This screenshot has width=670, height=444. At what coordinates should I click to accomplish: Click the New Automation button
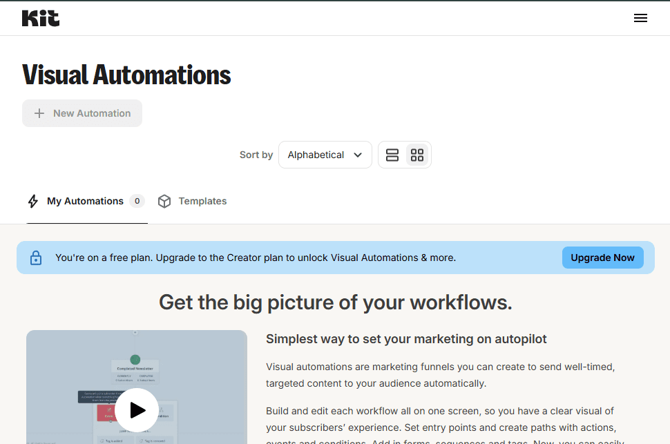coord(82,113)
